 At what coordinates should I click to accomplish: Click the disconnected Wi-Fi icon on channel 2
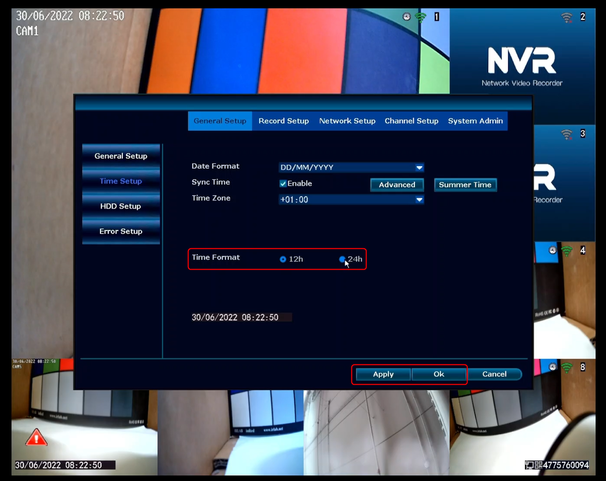pyautogui.click(x=566, y=17)
